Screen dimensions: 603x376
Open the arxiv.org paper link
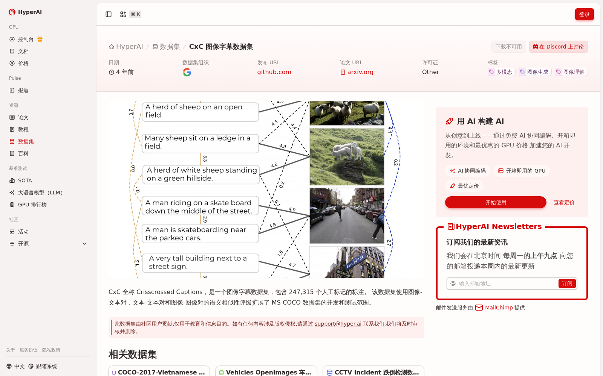[x=357, y=72]
